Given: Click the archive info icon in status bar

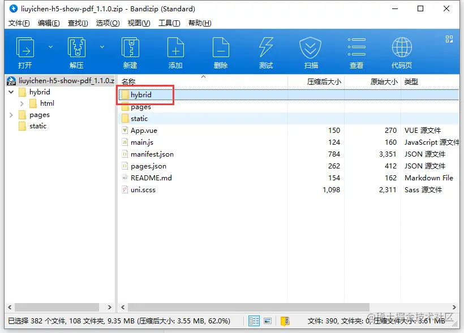Looking at the screenshot, I should point(285,321).
